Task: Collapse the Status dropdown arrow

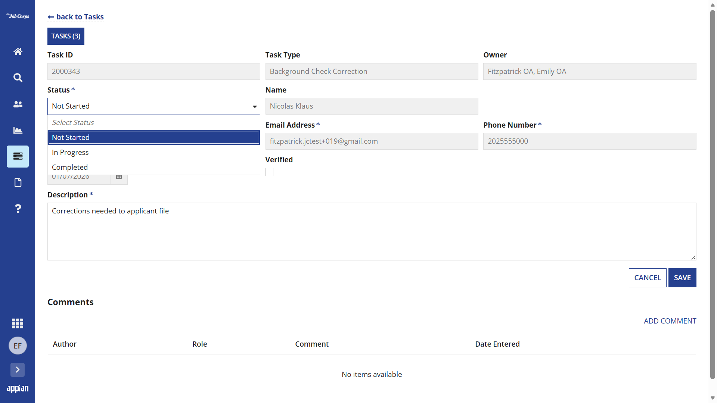Action: tap(255, 106)
